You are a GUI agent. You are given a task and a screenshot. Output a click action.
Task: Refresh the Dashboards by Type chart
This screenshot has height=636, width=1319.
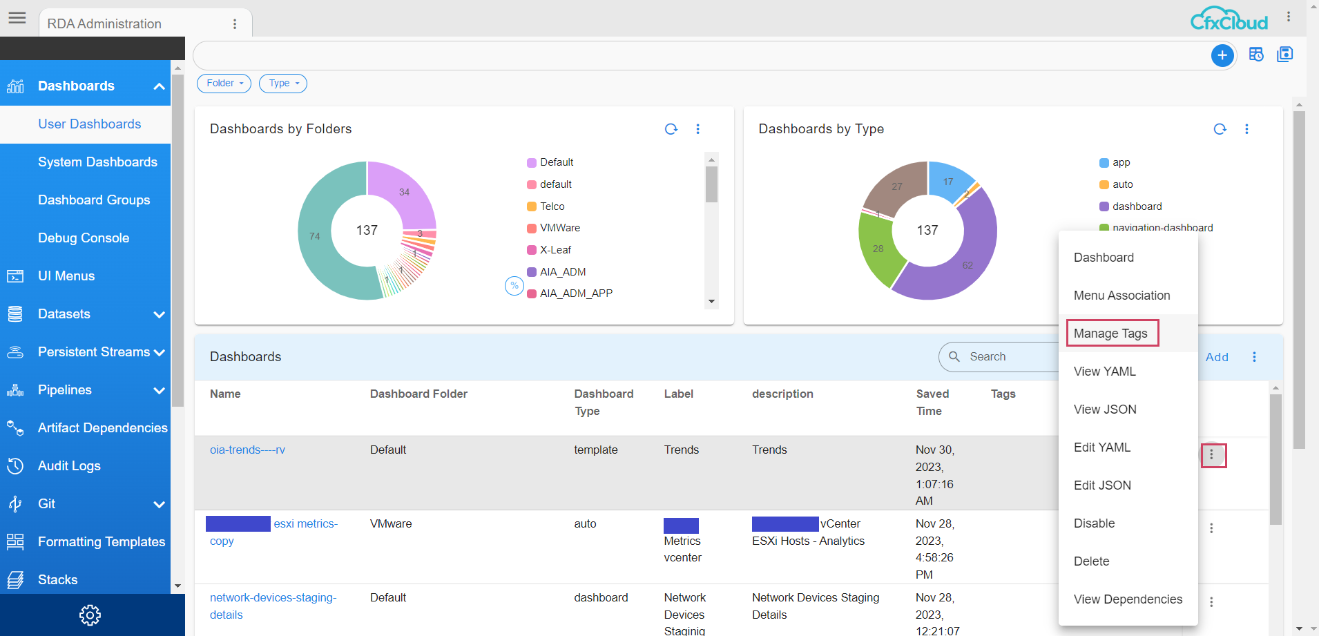(1220, 129)
